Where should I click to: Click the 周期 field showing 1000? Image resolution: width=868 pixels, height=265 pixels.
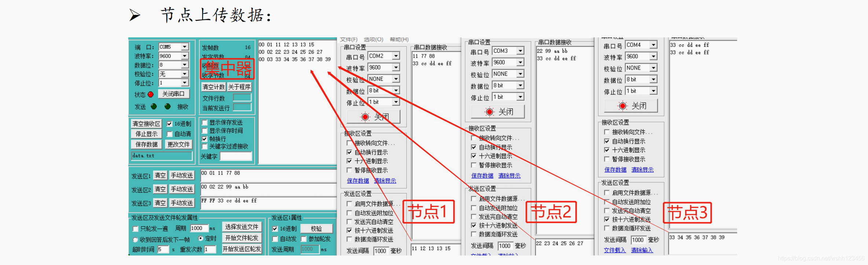tap(199, 228)
